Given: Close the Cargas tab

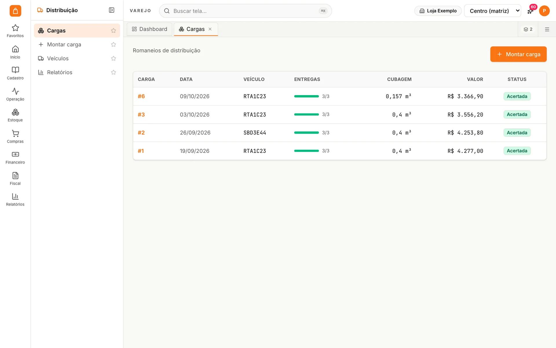Looking at the screenshot, I should [x=210, y=29].
